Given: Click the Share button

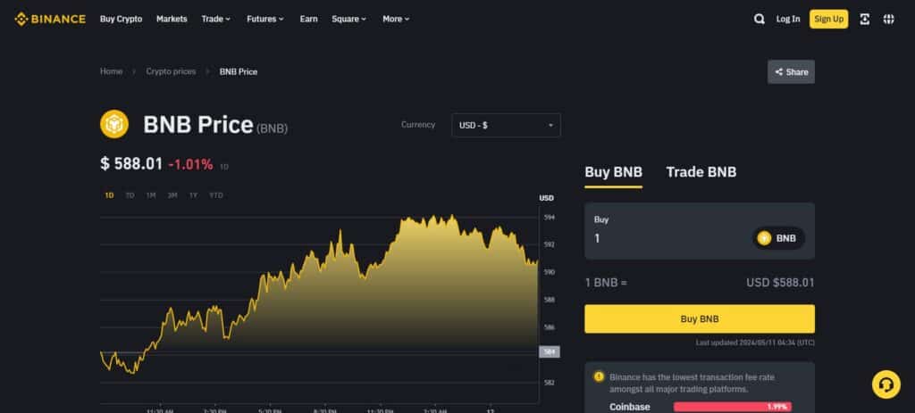Looking at the screenshot, I should tap(791, 72).
